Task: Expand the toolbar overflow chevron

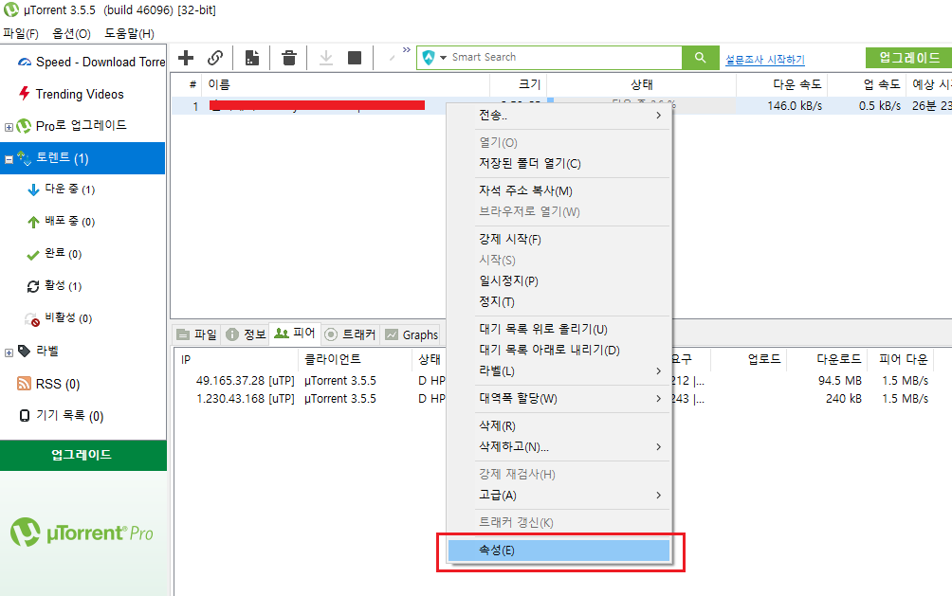Action: pos(406,50)
